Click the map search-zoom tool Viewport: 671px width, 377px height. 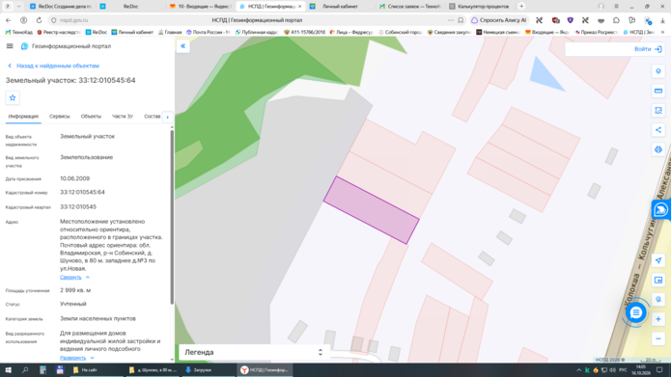click(658, 300)
